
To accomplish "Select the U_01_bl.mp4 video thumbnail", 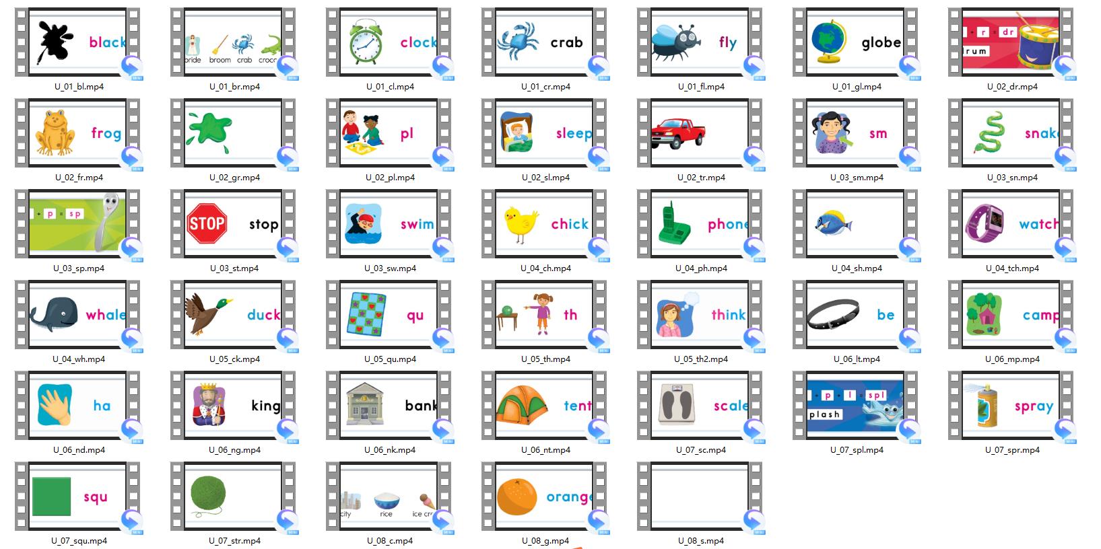I will [x=77, y=42].
